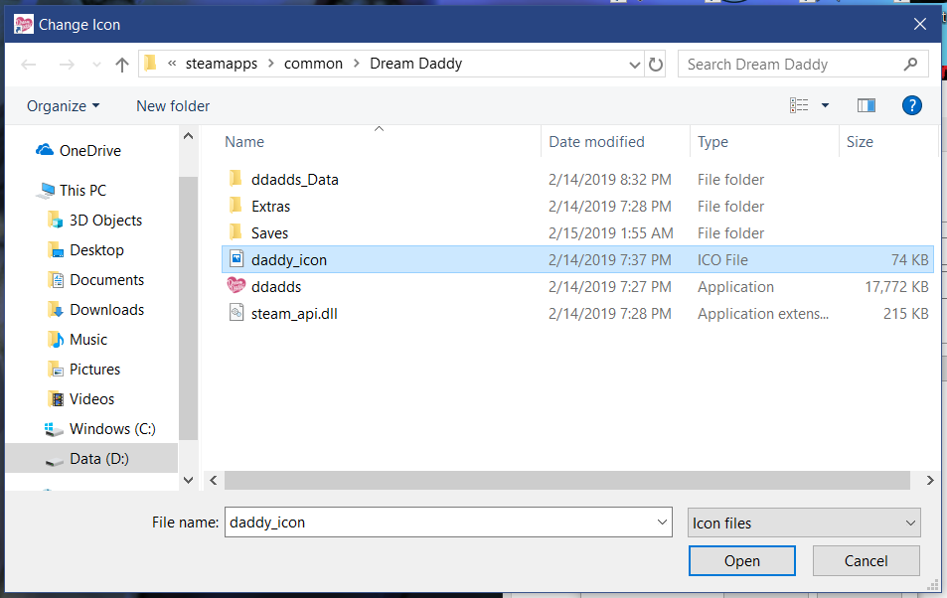
Task: Open 3D Objects folder in sidebar
Action: pos(105,221)
